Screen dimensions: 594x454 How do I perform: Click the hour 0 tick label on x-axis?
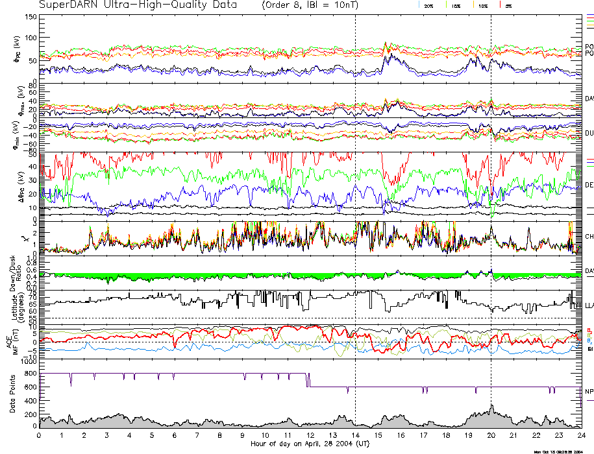(40, 436)
